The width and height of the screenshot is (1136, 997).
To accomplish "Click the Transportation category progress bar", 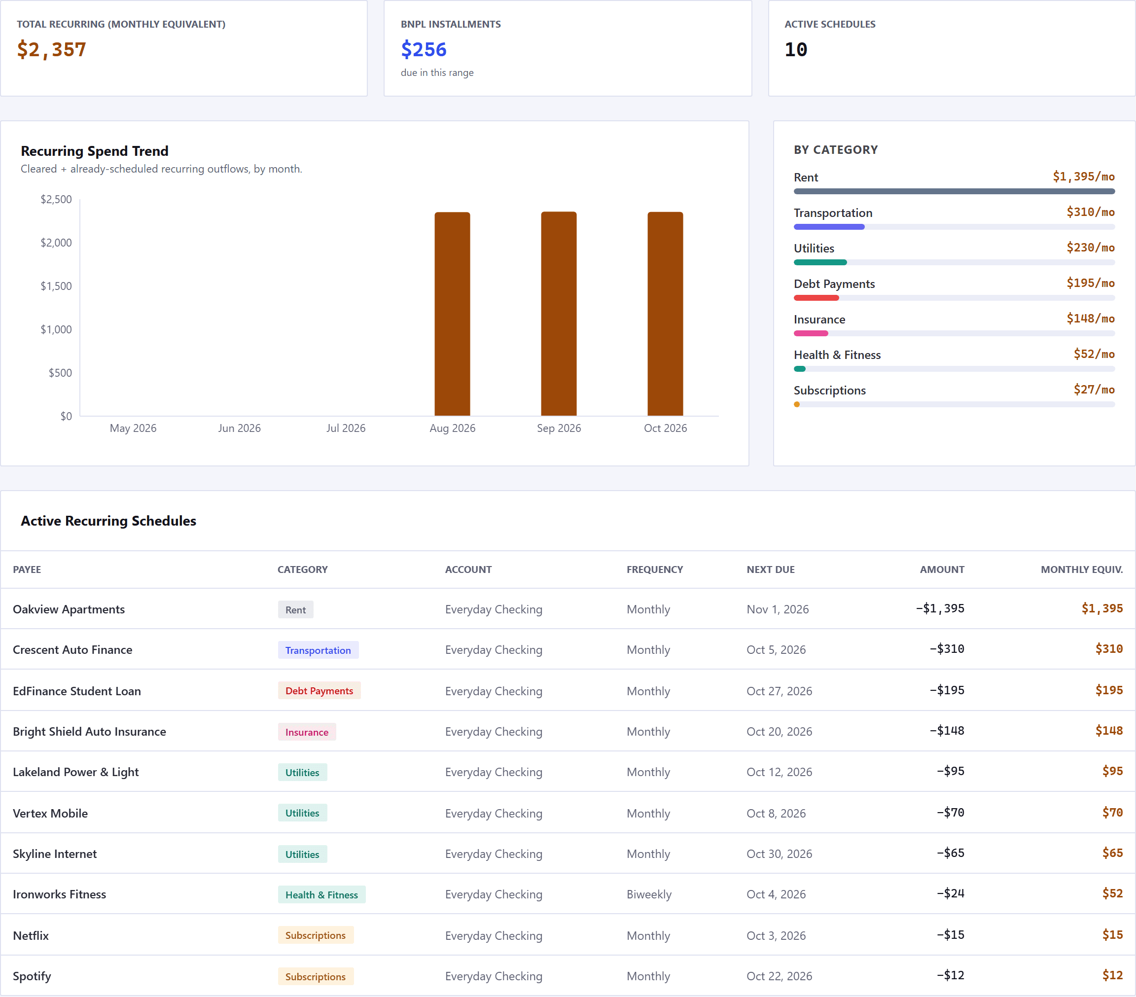I will click(x=954, y=227).
